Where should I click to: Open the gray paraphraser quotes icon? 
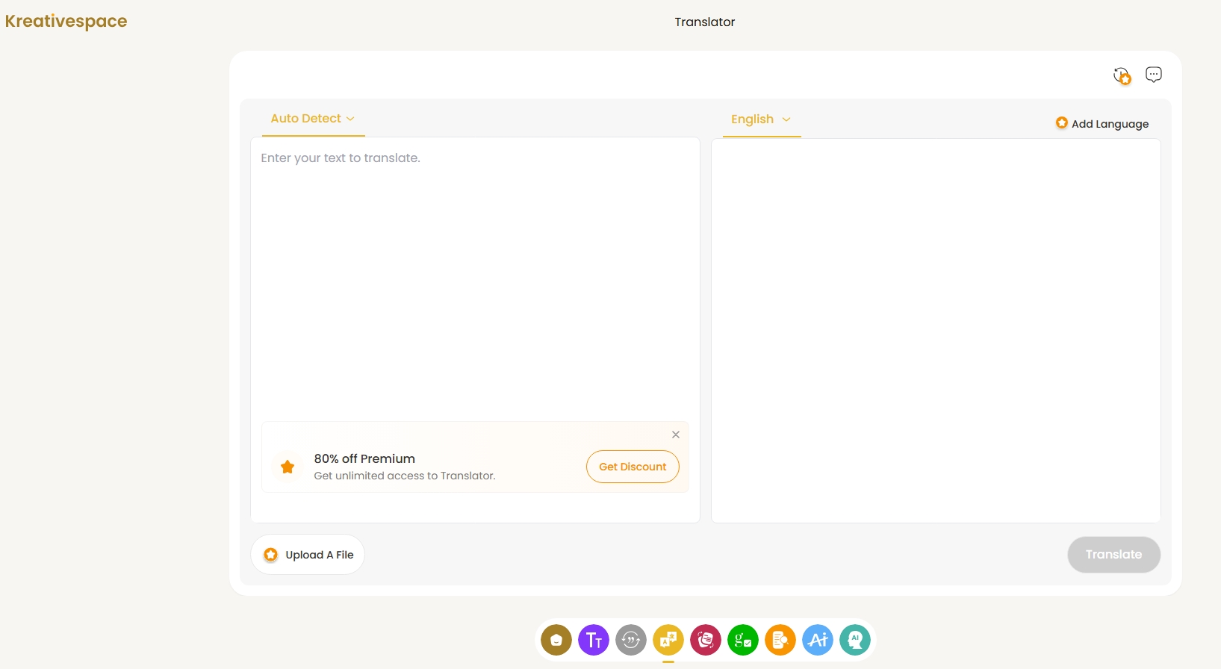pos(631,640)
